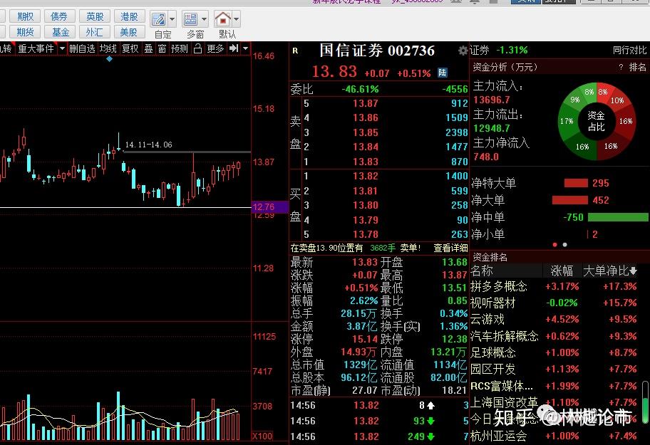Toggle the 窗 window option
This screenshot has height=445, width=650.
pyautogui.click(x=162, y=49)
